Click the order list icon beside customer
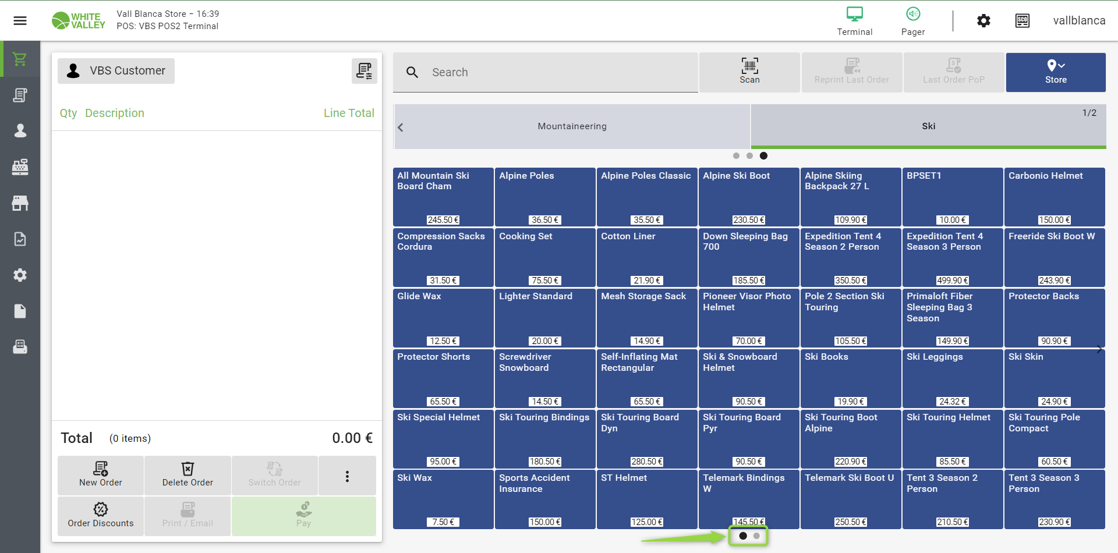The height and width of the screenshot is (553, 1118). click(364, 71)
